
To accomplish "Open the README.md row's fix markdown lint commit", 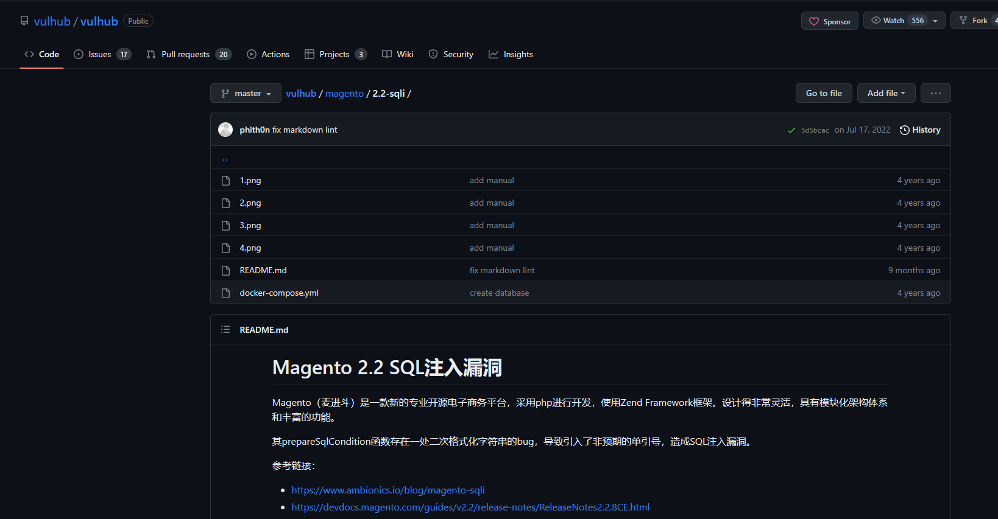I will coord(502,271).
